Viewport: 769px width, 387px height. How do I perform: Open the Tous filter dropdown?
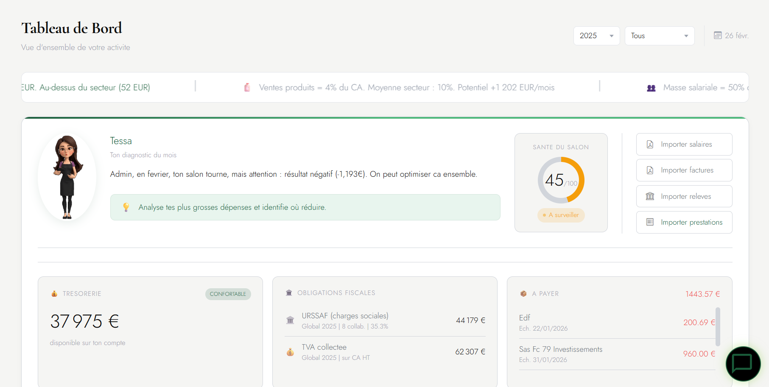coord(659,36)
